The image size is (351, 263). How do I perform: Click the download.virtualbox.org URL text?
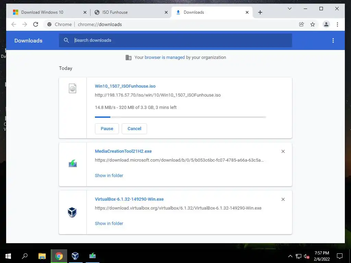(x=178, y=208)
